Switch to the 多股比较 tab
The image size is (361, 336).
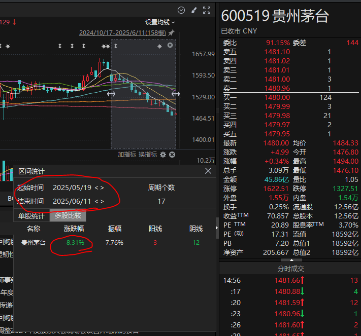point(68,215)
